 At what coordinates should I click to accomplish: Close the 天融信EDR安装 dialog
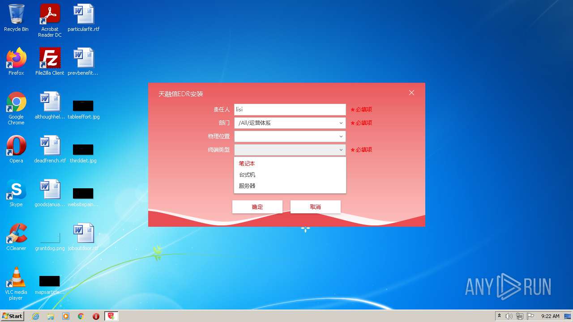[411, 93]
